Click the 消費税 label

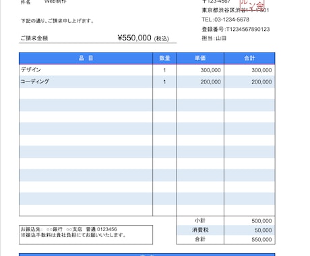pyautogui.click(x=200, y=230)
